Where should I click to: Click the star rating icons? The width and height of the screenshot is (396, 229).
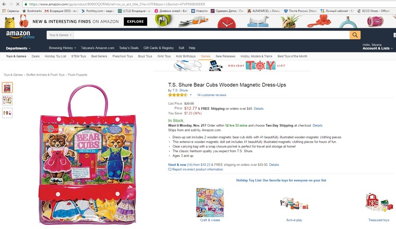(x=178, y=95)
